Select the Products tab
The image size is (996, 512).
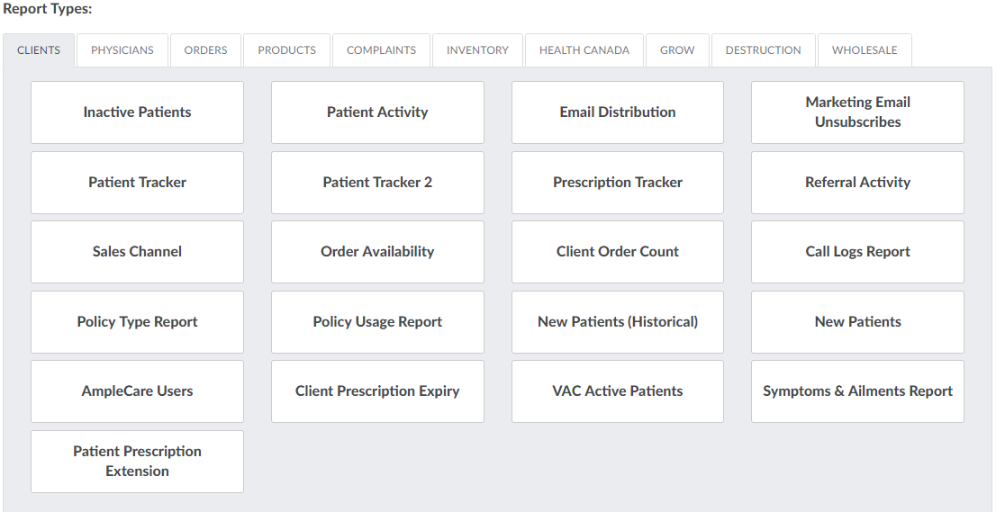coord(286,50)
